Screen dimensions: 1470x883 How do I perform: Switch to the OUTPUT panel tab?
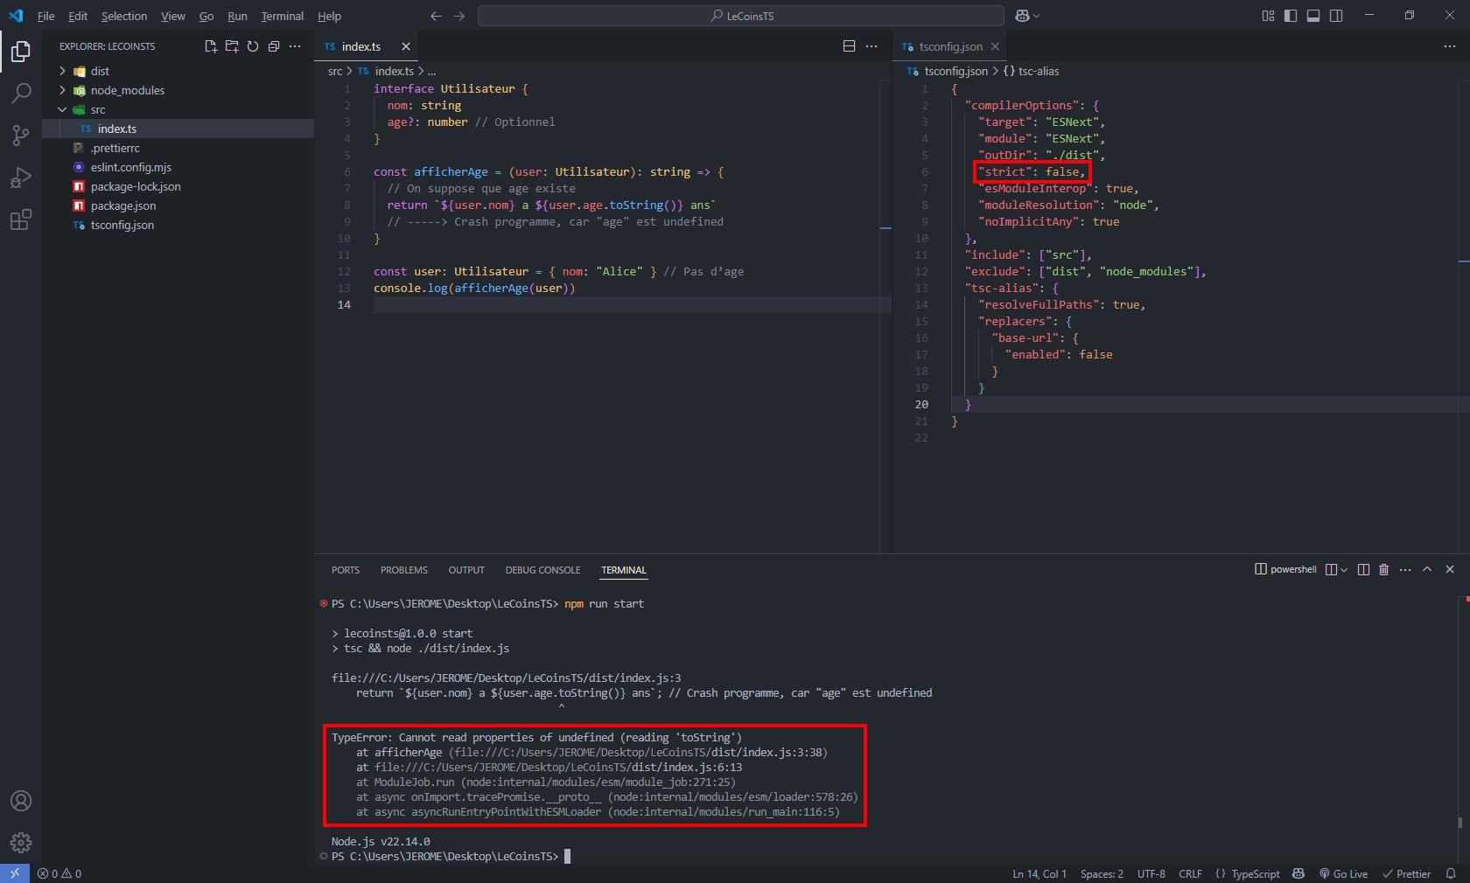pyautogui.click(x=465, y=569)
